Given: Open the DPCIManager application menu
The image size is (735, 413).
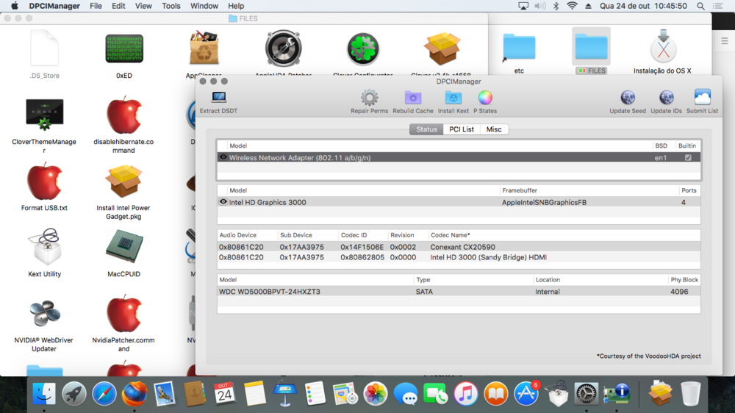Looking at the screenshot, I should pos(54,6).
